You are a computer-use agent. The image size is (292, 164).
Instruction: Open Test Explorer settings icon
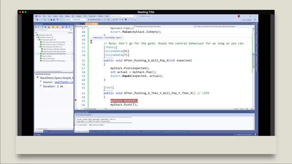coord(69,27)
